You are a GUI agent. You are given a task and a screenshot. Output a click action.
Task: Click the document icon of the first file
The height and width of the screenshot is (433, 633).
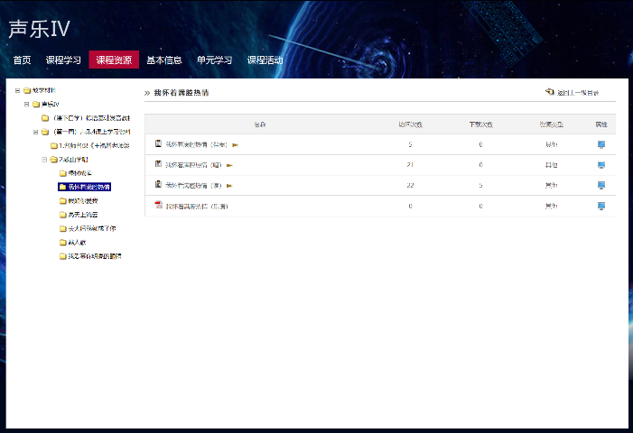pos(159,144)
